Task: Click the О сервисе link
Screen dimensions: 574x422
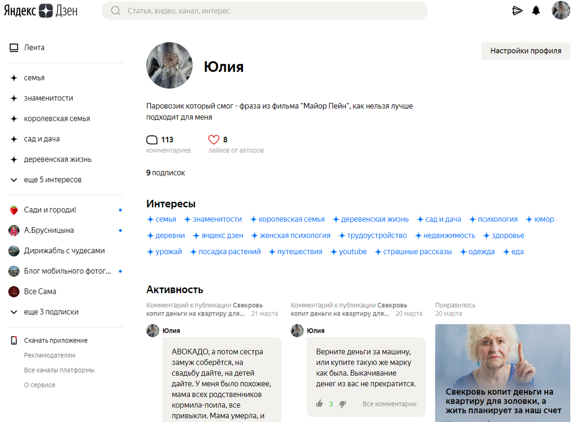Action: pos(40,385)
